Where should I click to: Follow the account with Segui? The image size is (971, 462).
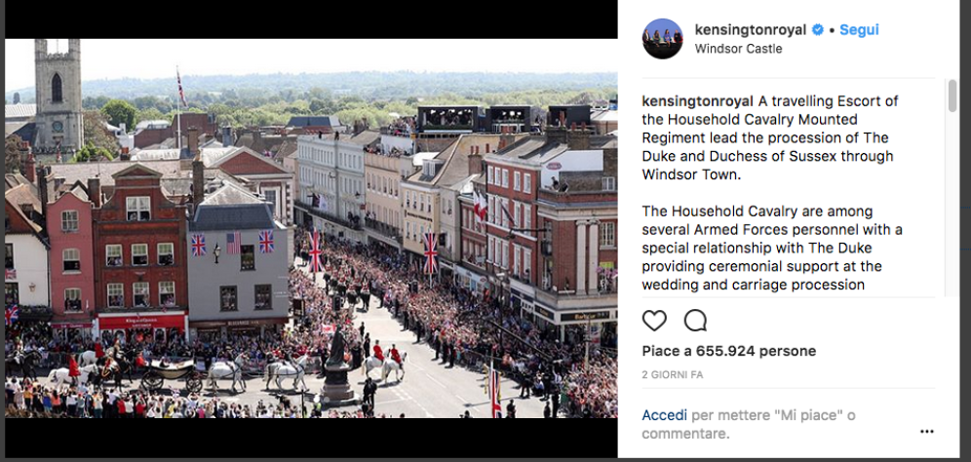[859, 29]
